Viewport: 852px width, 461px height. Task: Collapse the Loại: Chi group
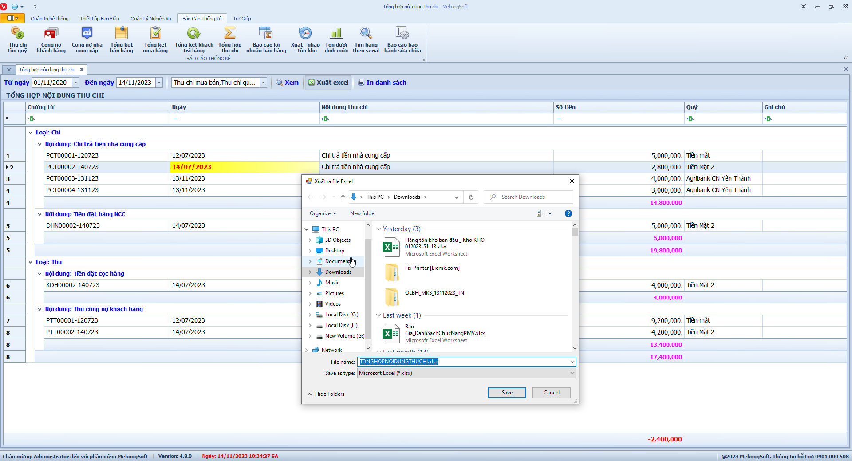(31, 133)
